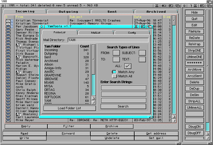The width and height of the screenshot is (213, 145).
Task: Click second search string field
Action: [123, 94]
